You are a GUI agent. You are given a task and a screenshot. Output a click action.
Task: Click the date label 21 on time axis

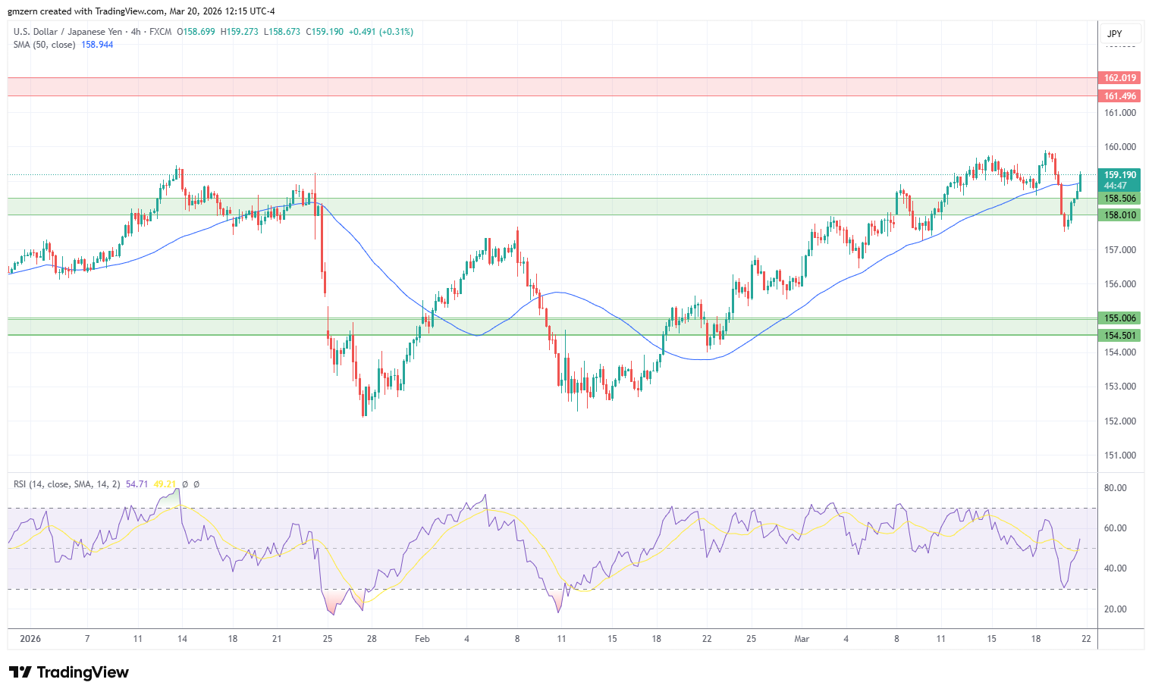(277, 639)
